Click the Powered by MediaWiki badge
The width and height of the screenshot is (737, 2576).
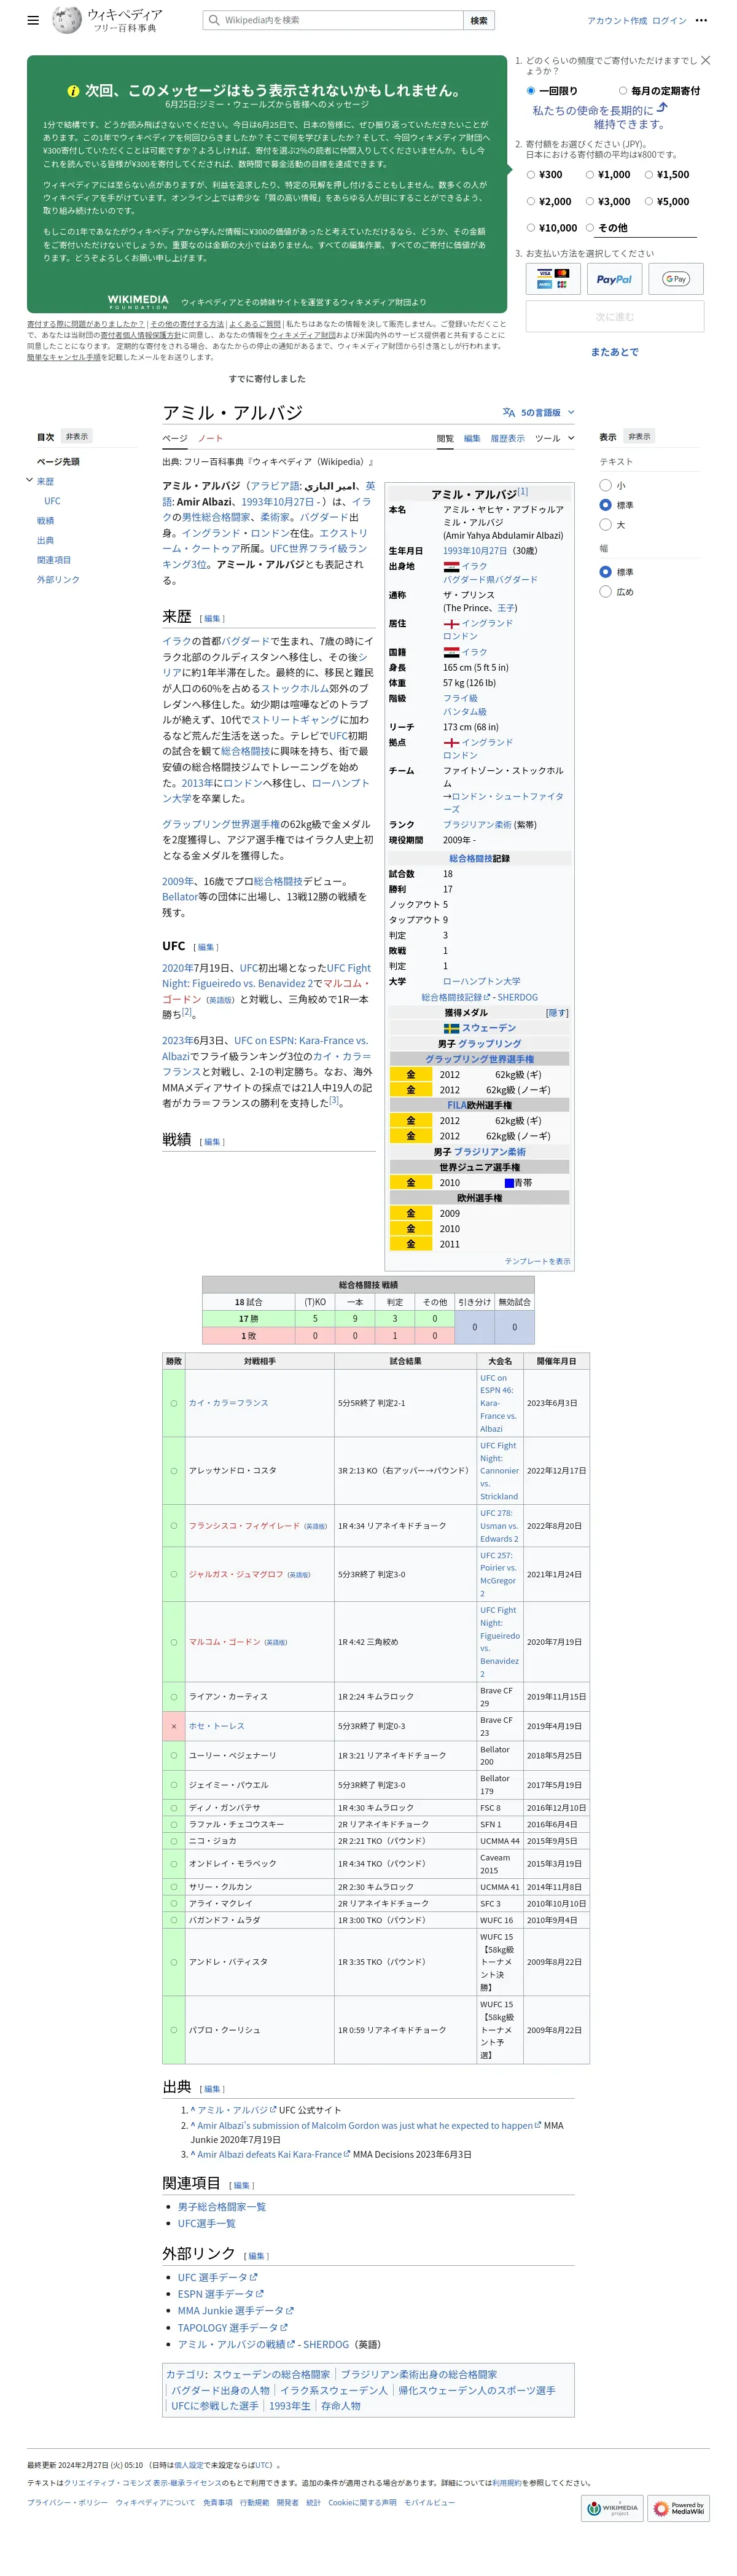679,2508
